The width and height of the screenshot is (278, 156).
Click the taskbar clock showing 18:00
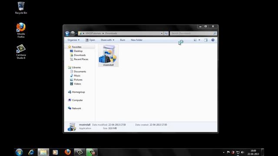[253, 152]
